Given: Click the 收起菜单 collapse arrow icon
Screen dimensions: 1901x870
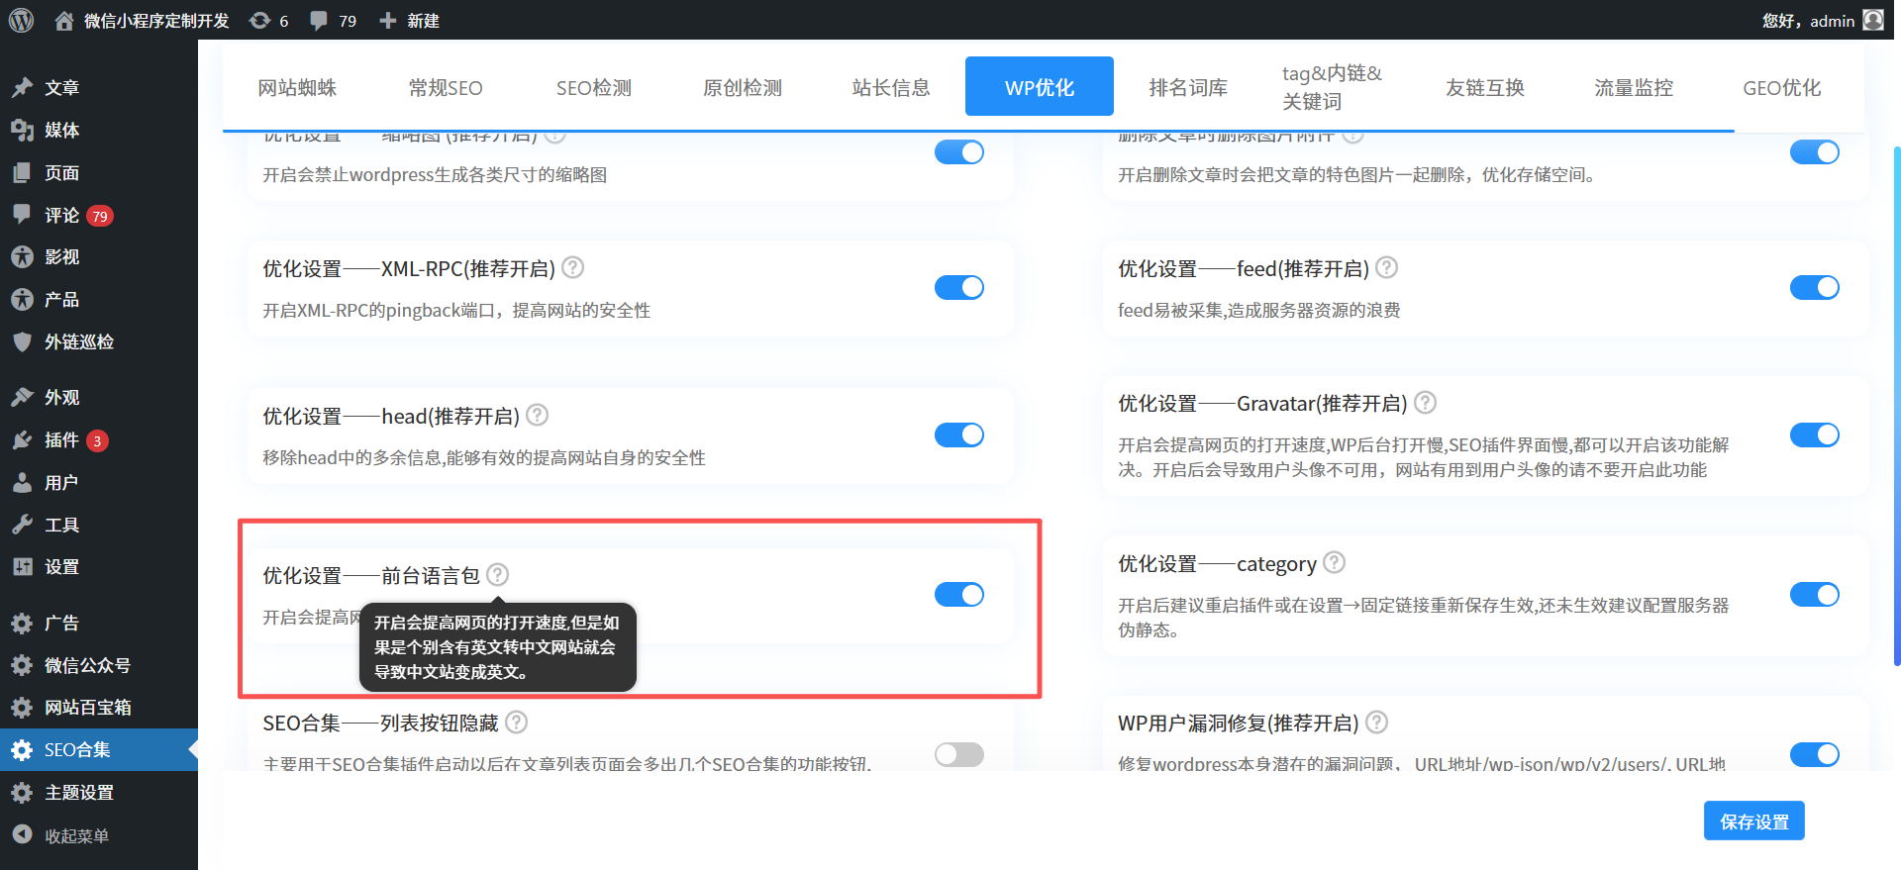Looking at the screenshot, I should (22, 835).
